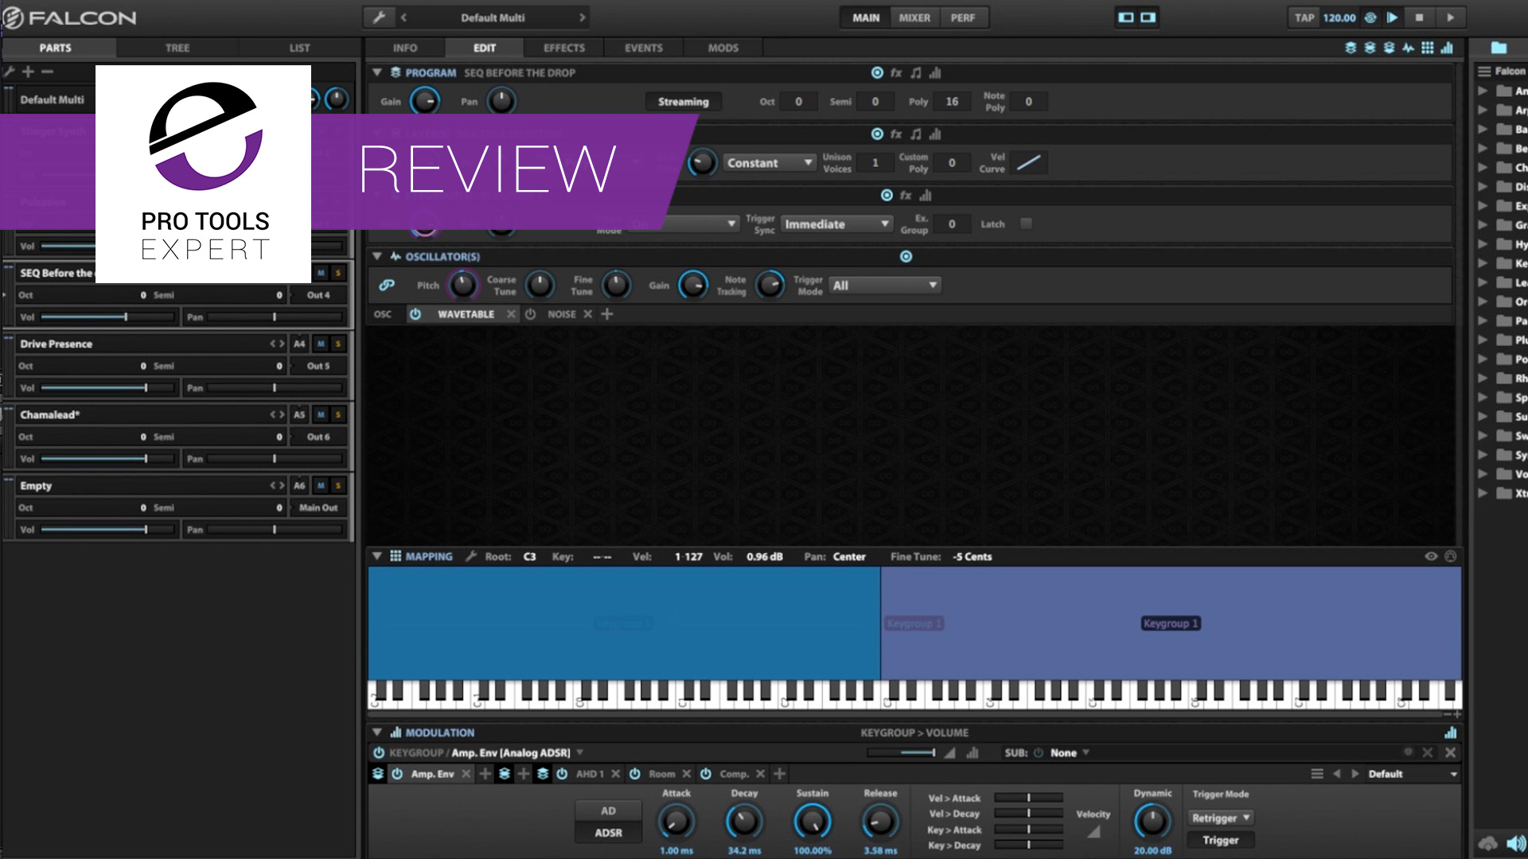Open the INFO tab
The height and width of the screenshot is (859, 1528).
405,48
